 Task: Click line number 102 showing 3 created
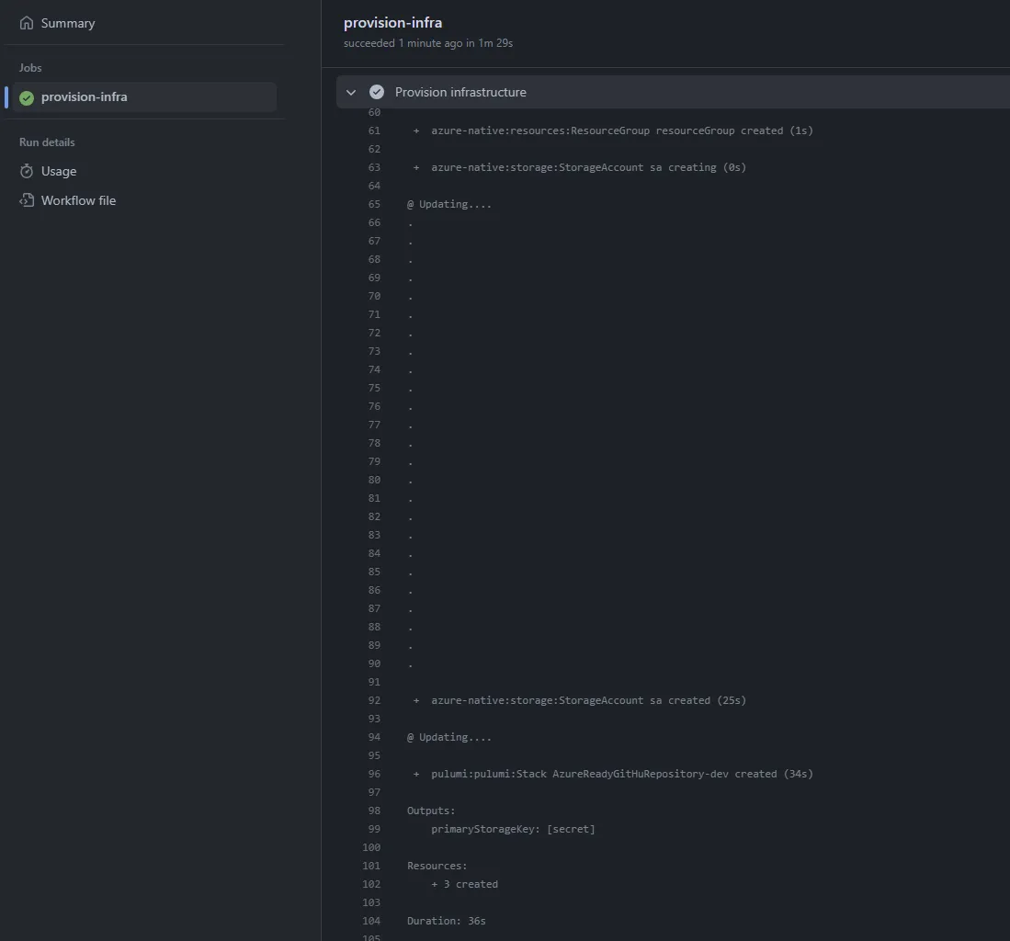click(371, 884)
